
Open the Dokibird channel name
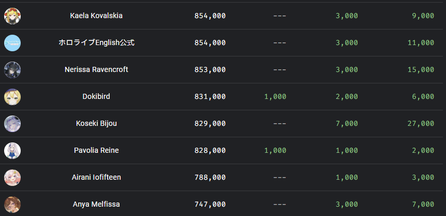96,96
